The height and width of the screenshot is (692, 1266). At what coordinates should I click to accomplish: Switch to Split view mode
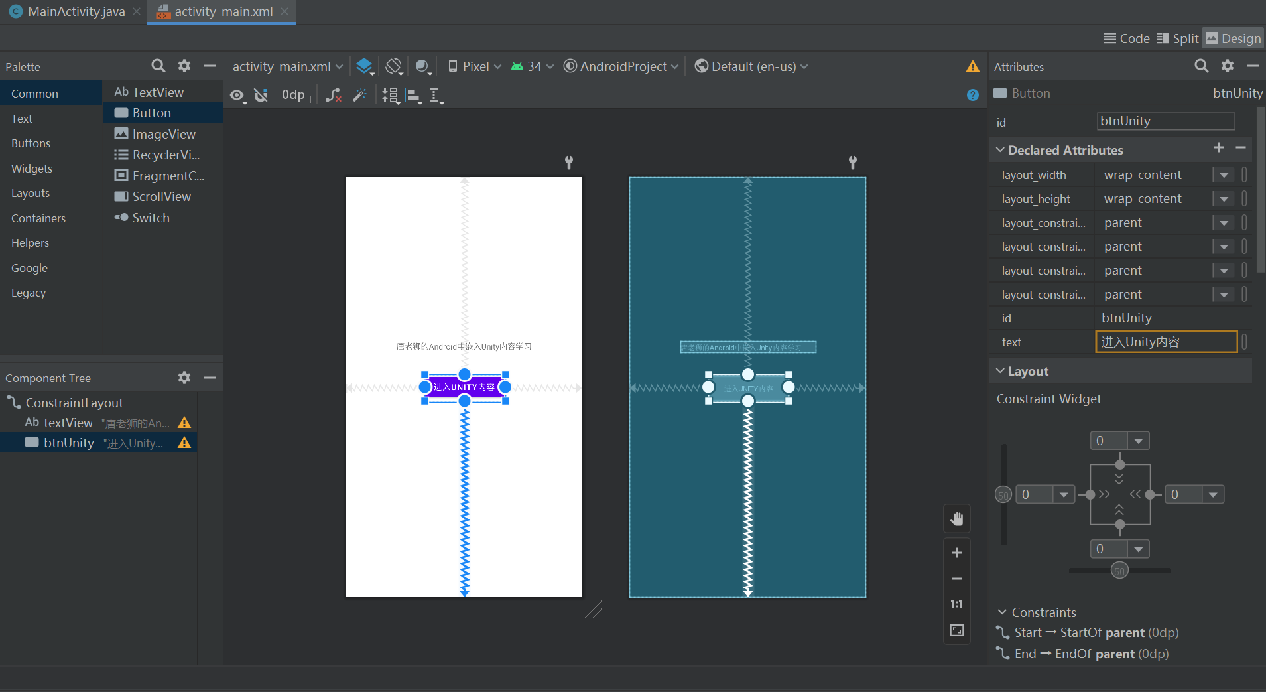tap(1178, 38)
